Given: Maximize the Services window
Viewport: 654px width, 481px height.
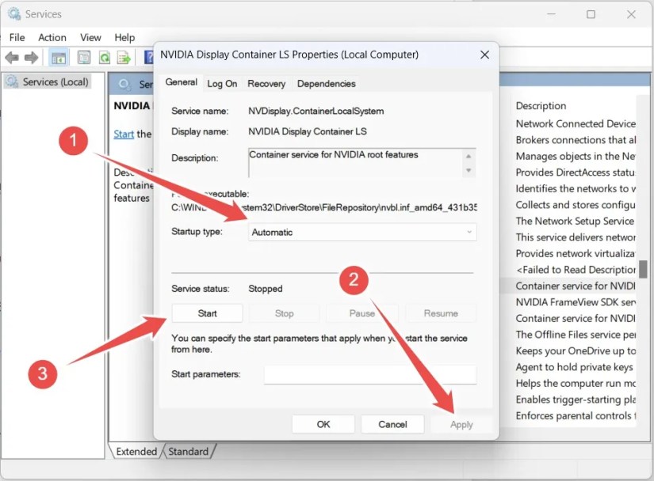Looking at the screenshot, I should point(591,14).
